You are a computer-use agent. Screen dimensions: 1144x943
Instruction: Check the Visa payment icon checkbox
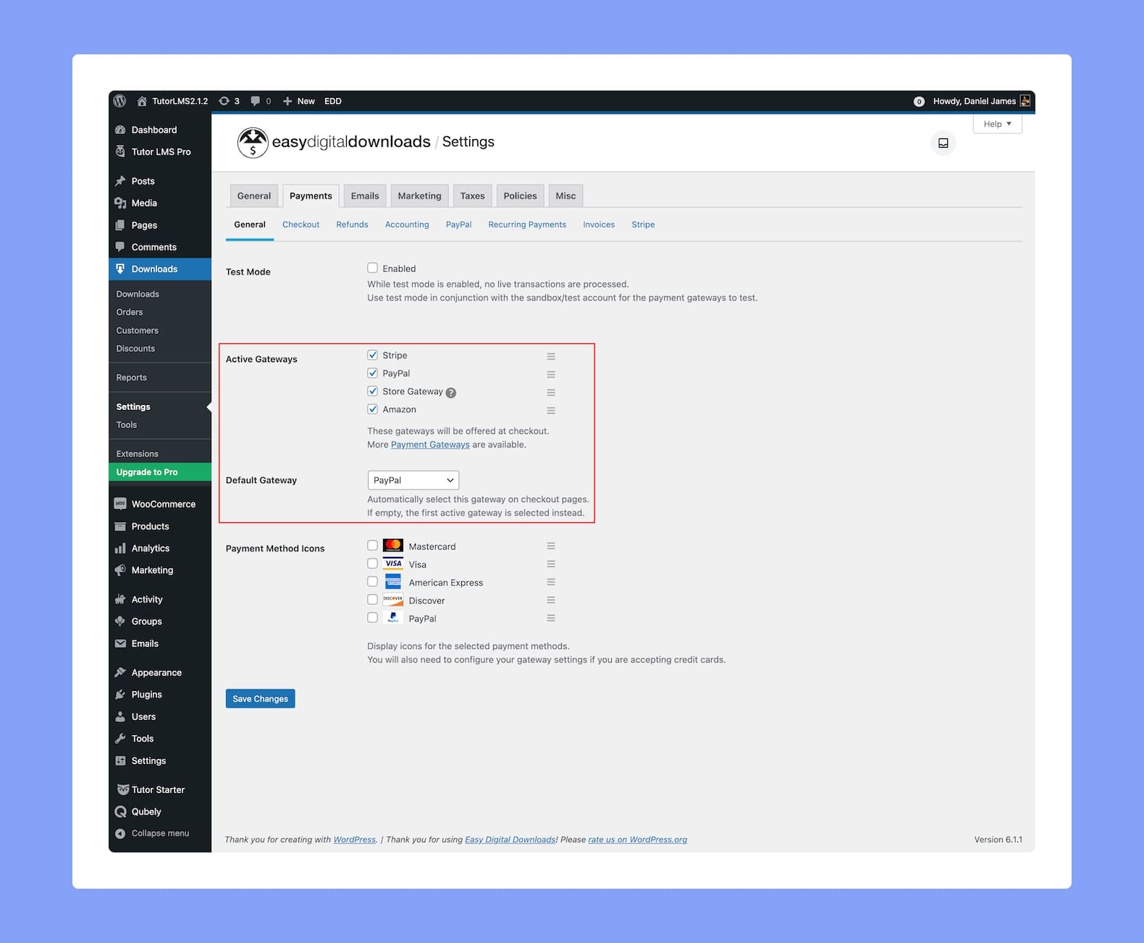372,563
